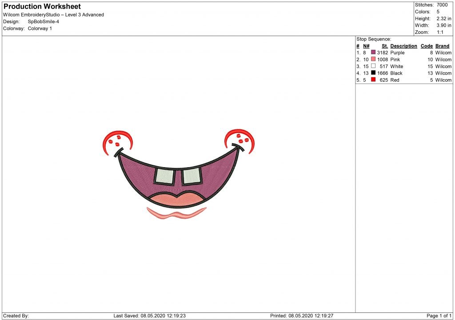The image size is (455, 320).
Task: Click stitch count '625' in Red row
Action: [x=383, y=80]
